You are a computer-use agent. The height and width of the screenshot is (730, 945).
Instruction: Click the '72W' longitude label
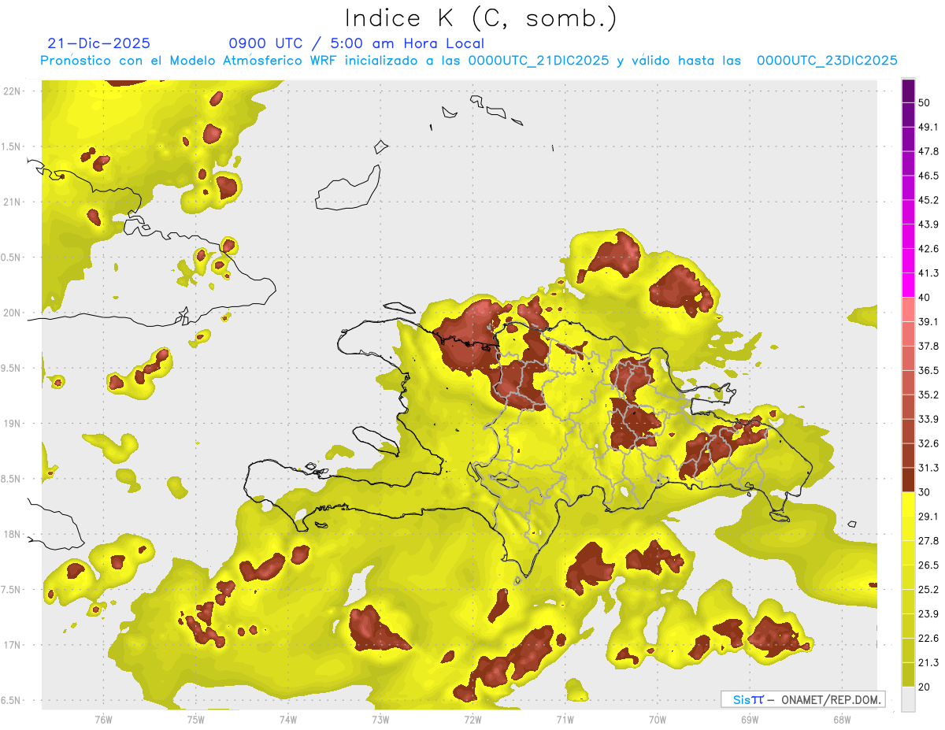point(472,719)
